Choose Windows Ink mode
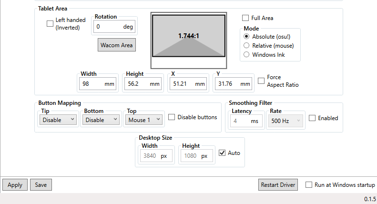 [x=246, y=55]
